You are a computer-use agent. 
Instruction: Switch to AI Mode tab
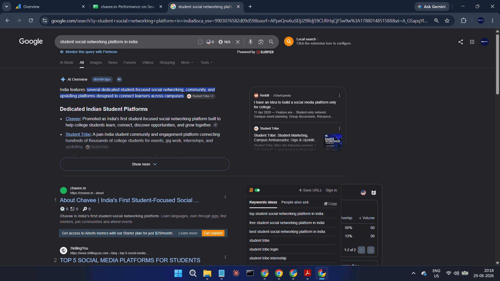(67, 62)
